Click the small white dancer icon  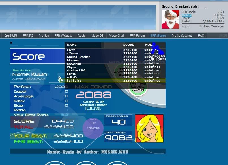pyautogui.click(x=60, y=79)
